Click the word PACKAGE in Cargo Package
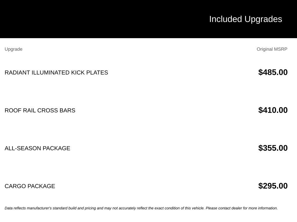Viewport: 297px width, 222px height. 41,186
